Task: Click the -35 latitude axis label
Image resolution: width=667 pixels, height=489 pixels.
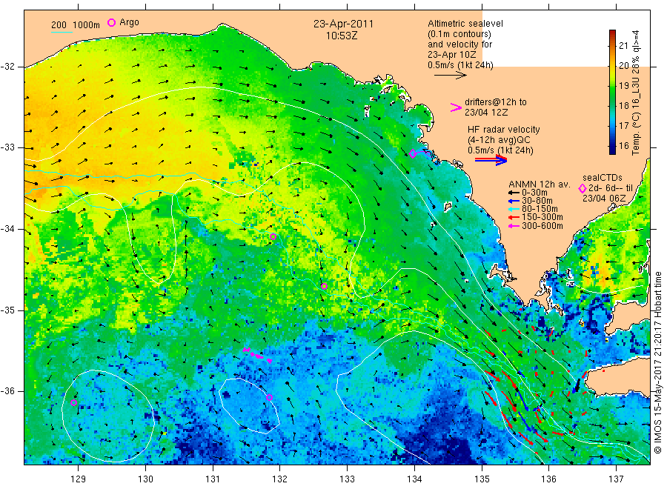Action: [x=7, y=310]
